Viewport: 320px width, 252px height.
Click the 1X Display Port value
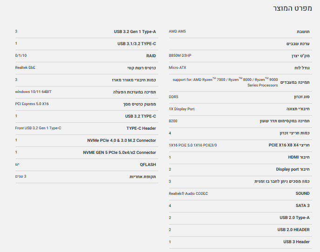182,109
